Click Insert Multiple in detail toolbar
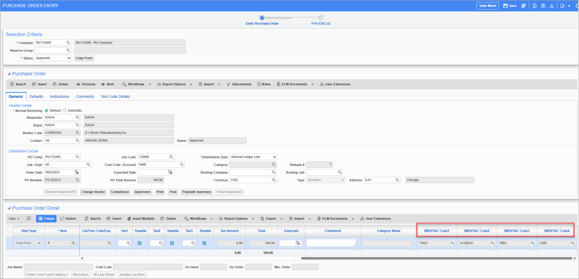 coord(140,219)
